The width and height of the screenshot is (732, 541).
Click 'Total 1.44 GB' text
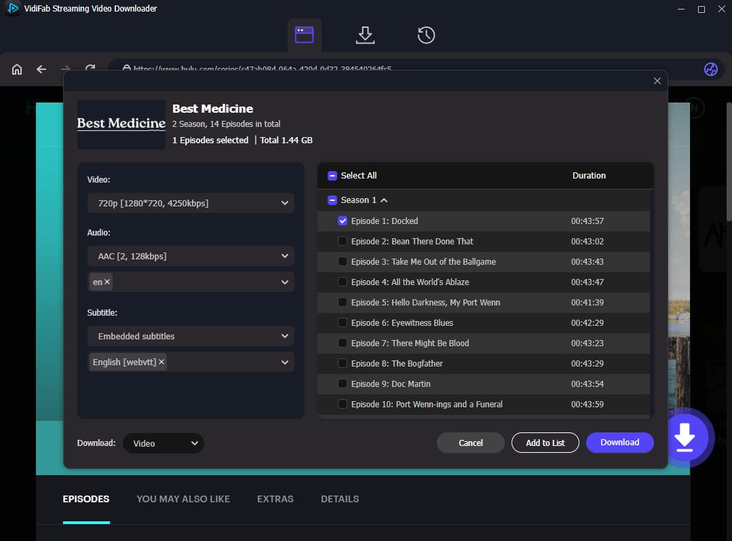click(x=286, y=140)
